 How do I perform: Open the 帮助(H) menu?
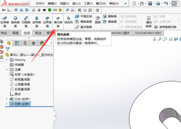click(x=114, y=4)
